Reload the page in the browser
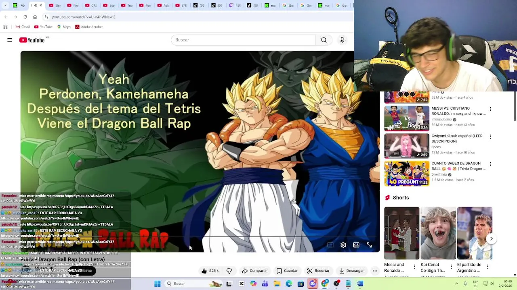This screenshot has width=517, height=290. [x=25, y=17]
